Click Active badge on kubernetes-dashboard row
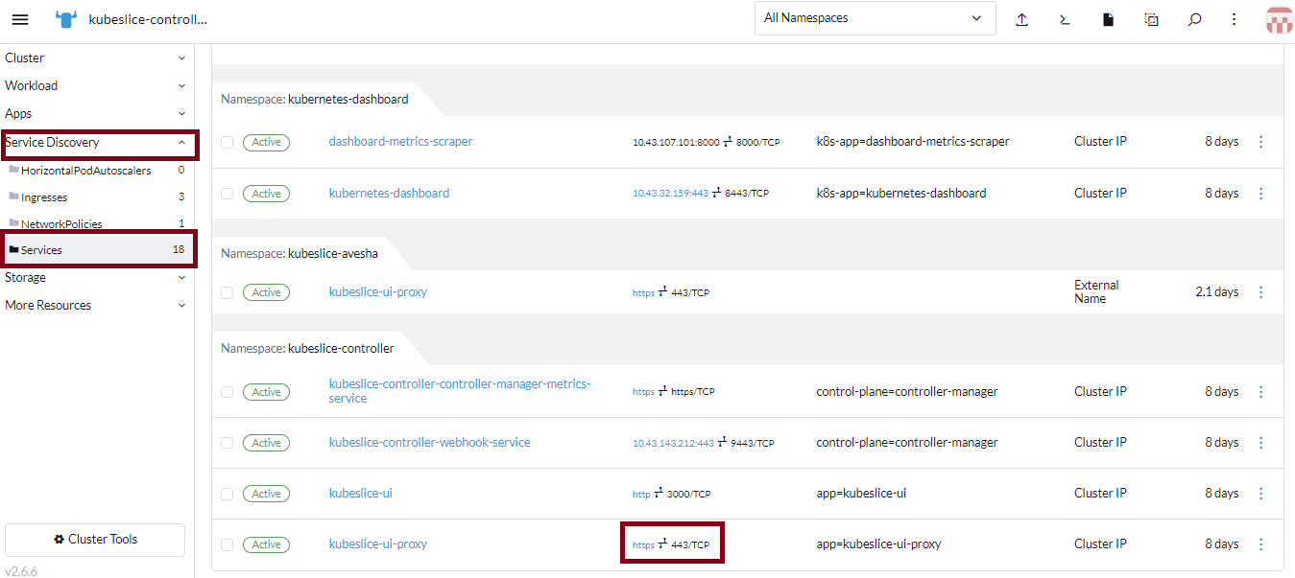The width and height of the screenshot is (1295, 578). tap(266, 194)
